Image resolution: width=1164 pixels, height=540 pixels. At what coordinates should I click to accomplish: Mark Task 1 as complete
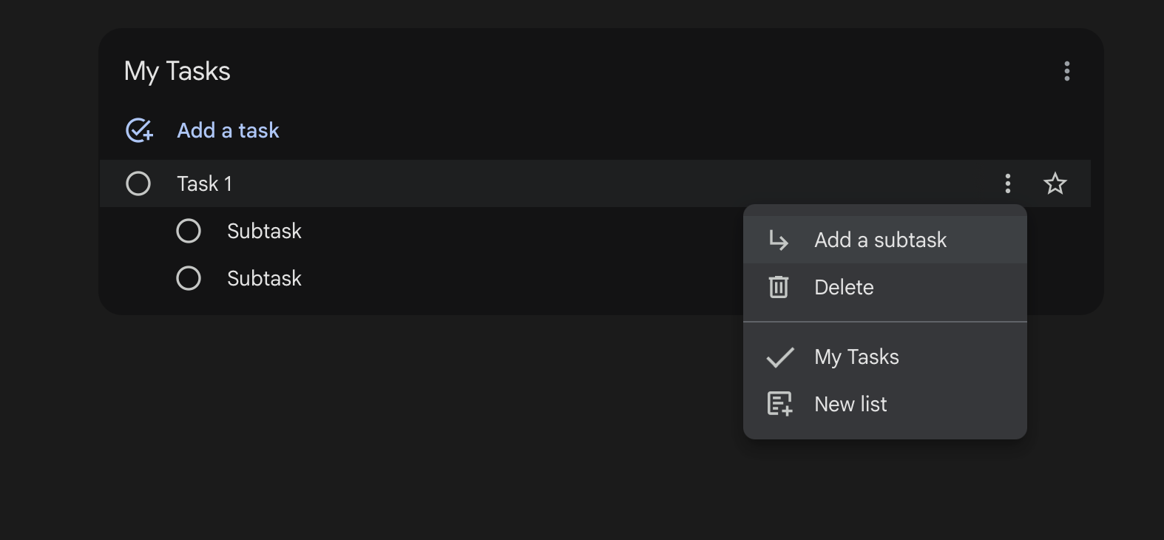point(138,183)
